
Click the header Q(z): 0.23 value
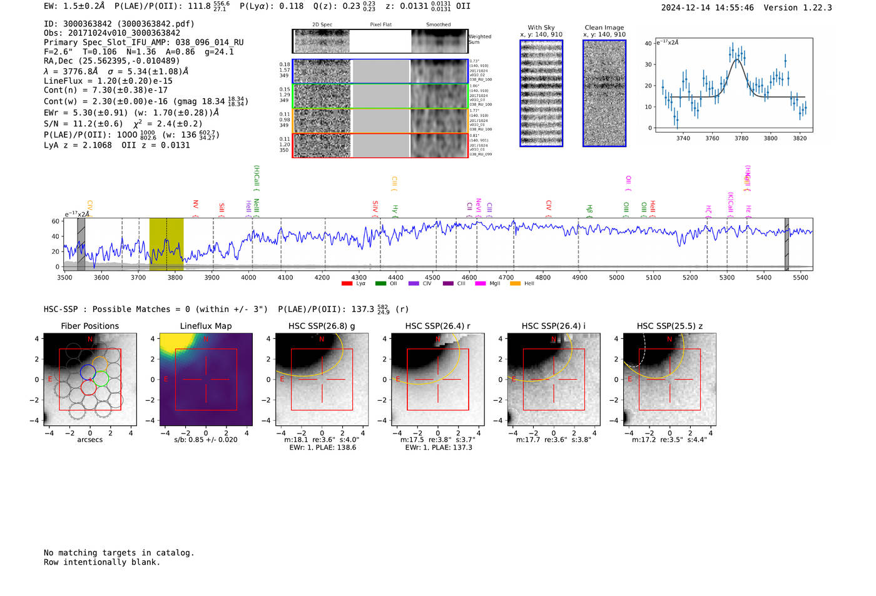tap(345, 6)
